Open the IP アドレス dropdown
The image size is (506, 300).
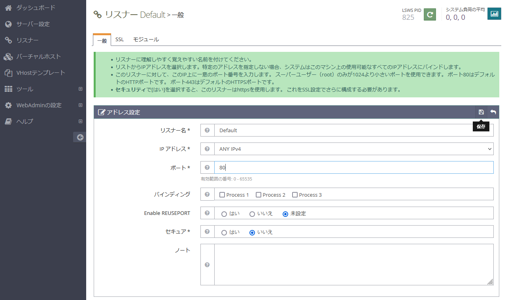(x=354, y=149)
